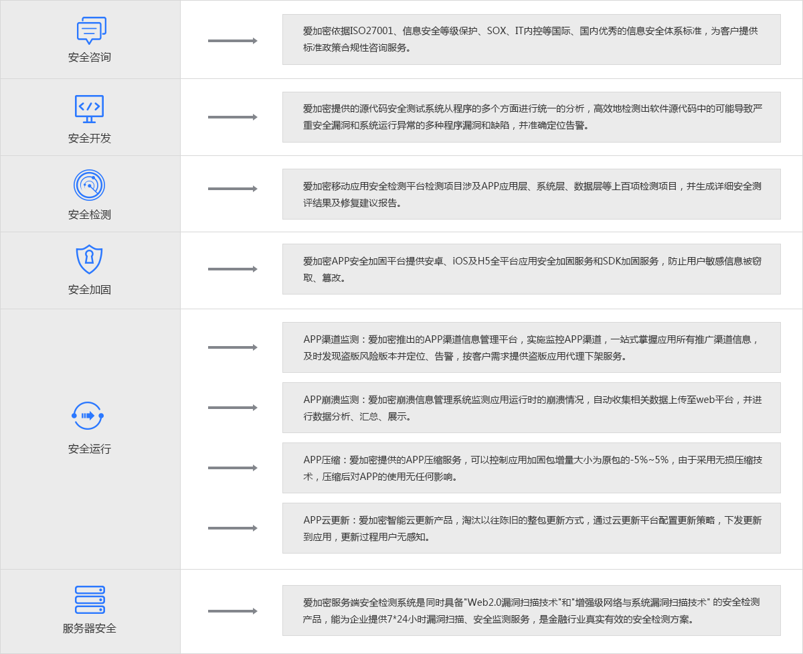Select the 安全咨询 label
The image size is (803, 654).
(90, 57)
